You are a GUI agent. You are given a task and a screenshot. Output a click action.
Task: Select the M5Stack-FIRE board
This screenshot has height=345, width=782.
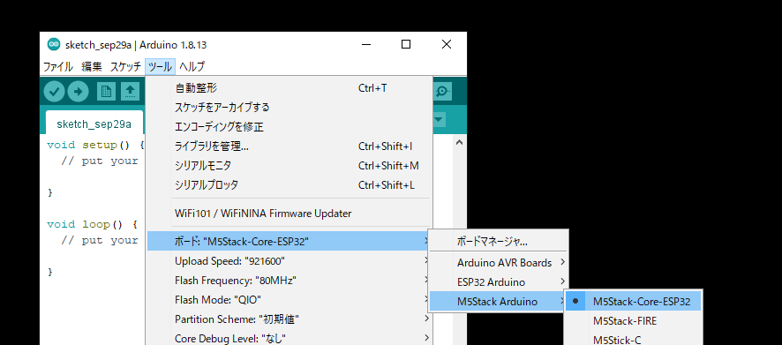point(634,321)
